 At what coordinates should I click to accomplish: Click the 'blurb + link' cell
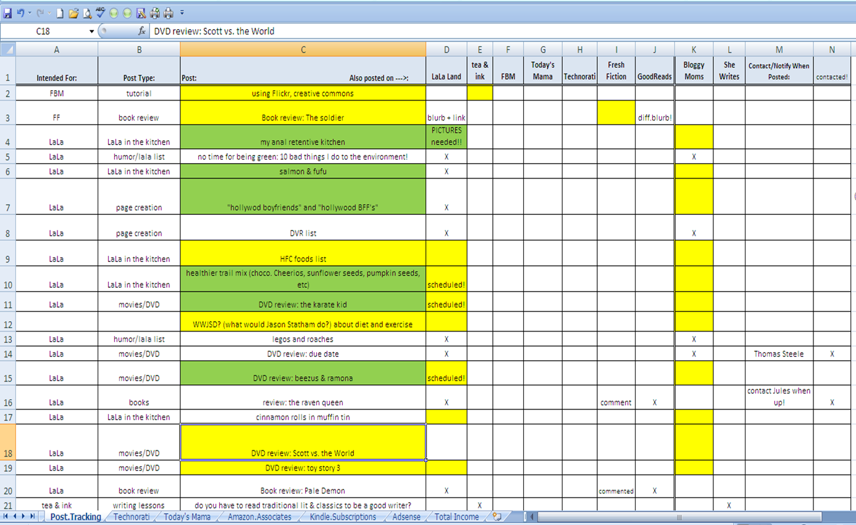(x=446, y=113)
